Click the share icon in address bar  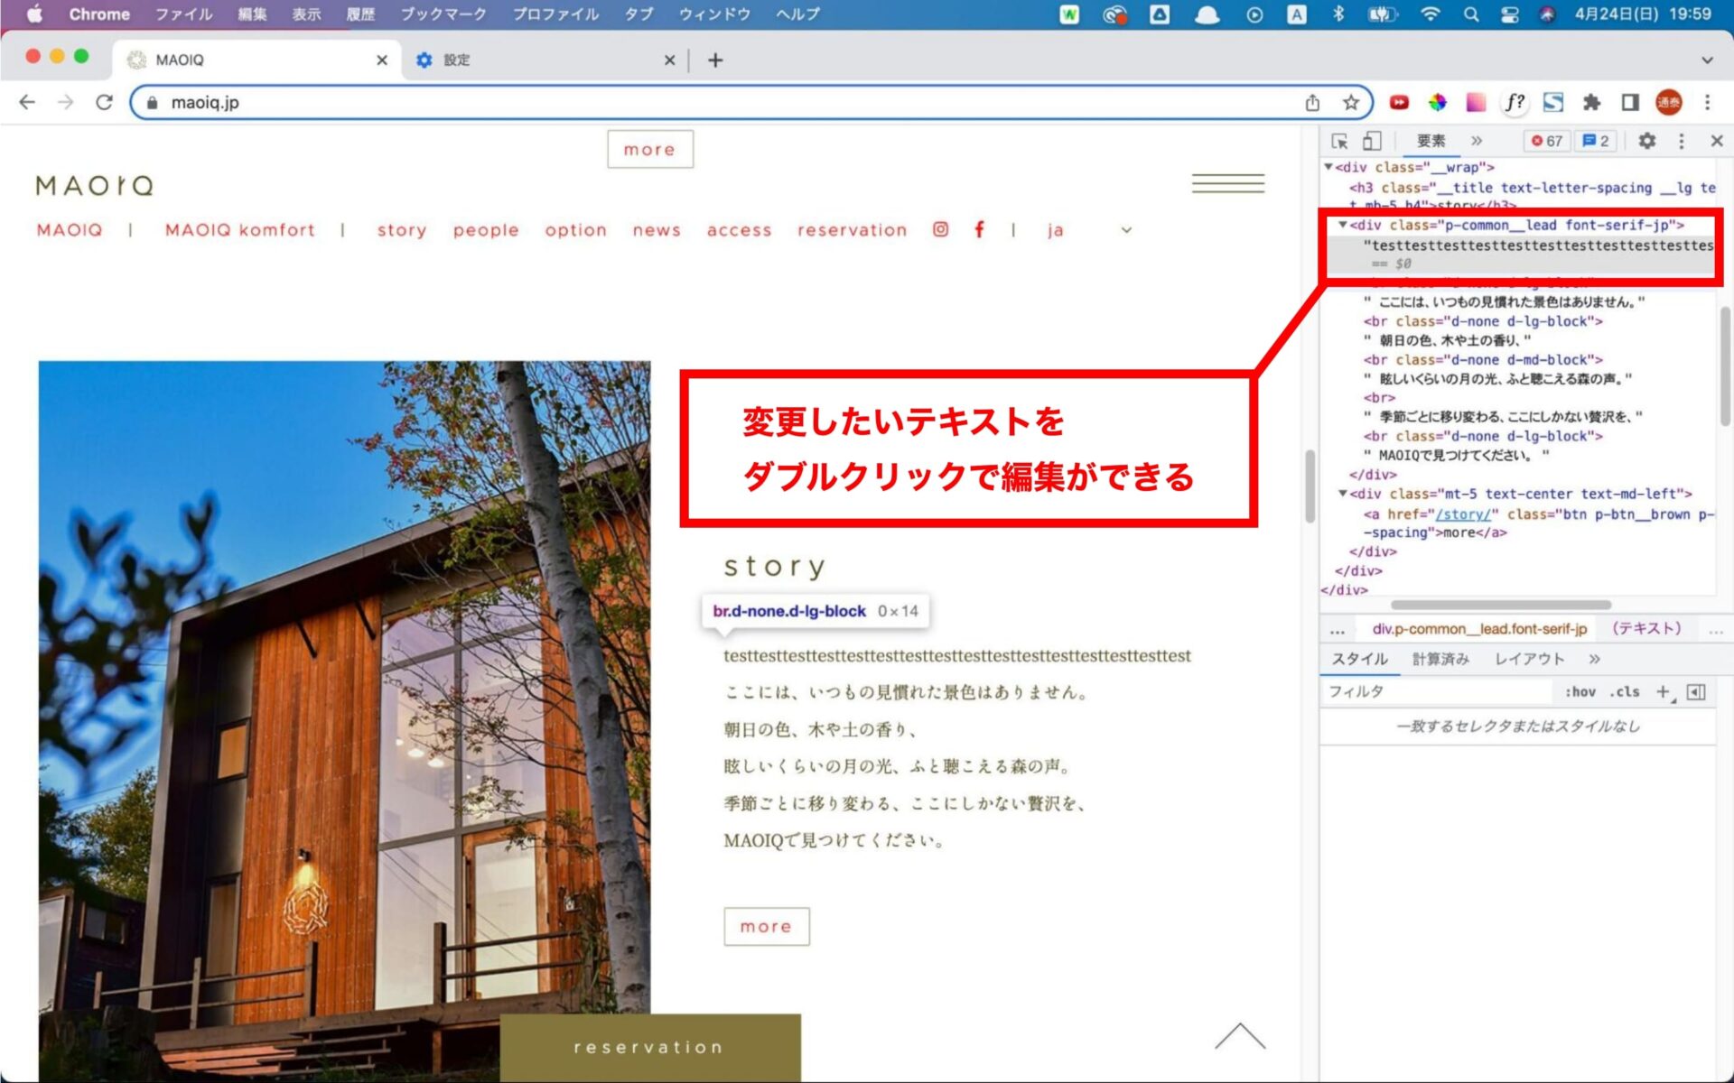(1312, 102)
